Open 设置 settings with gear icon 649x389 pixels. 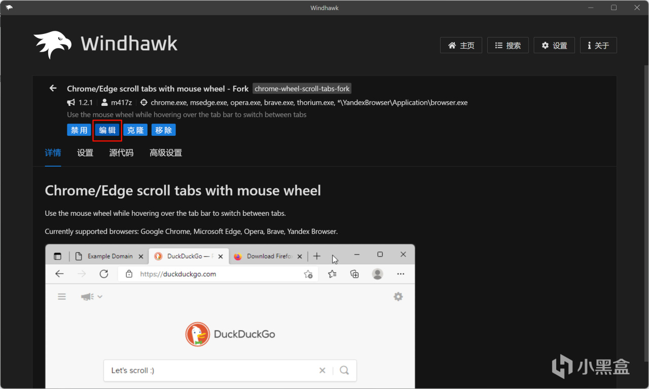click(x=554, y=45)
